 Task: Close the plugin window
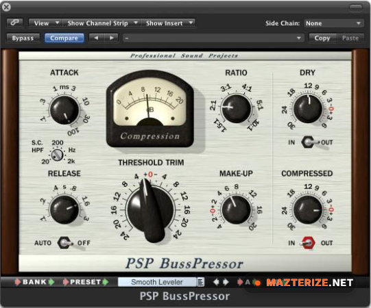point(6,7)
